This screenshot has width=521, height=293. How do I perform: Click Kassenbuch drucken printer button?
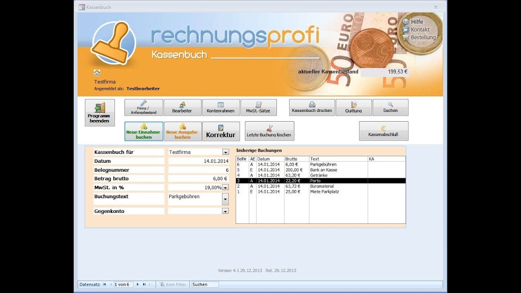point(312,107)
